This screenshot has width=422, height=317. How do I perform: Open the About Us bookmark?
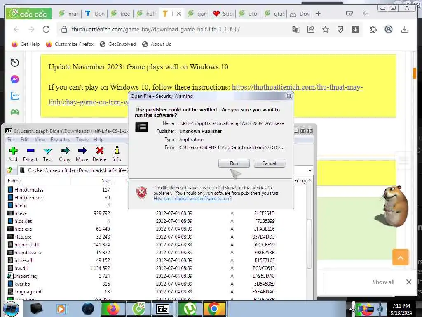point(157,44)
